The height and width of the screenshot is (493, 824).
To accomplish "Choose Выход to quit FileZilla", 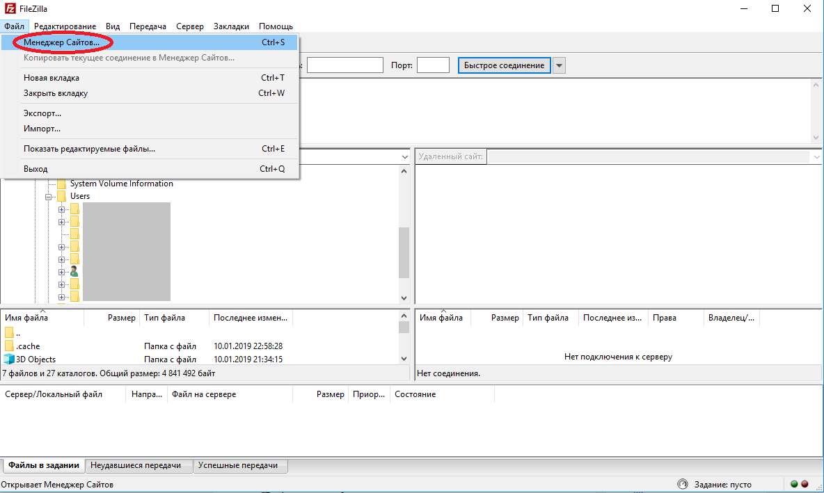I will 150,168.
